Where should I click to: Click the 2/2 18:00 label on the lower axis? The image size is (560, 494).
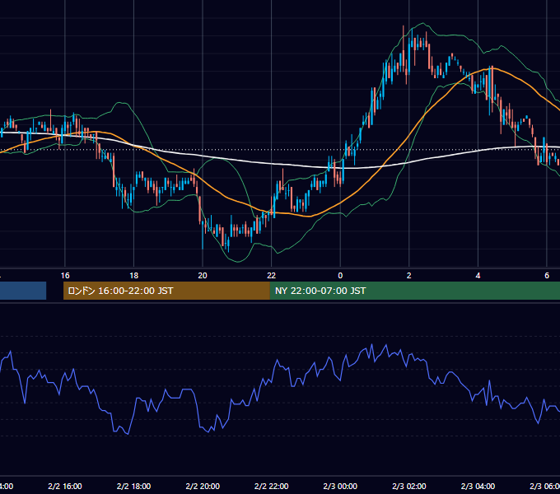(x=134, y=487)
